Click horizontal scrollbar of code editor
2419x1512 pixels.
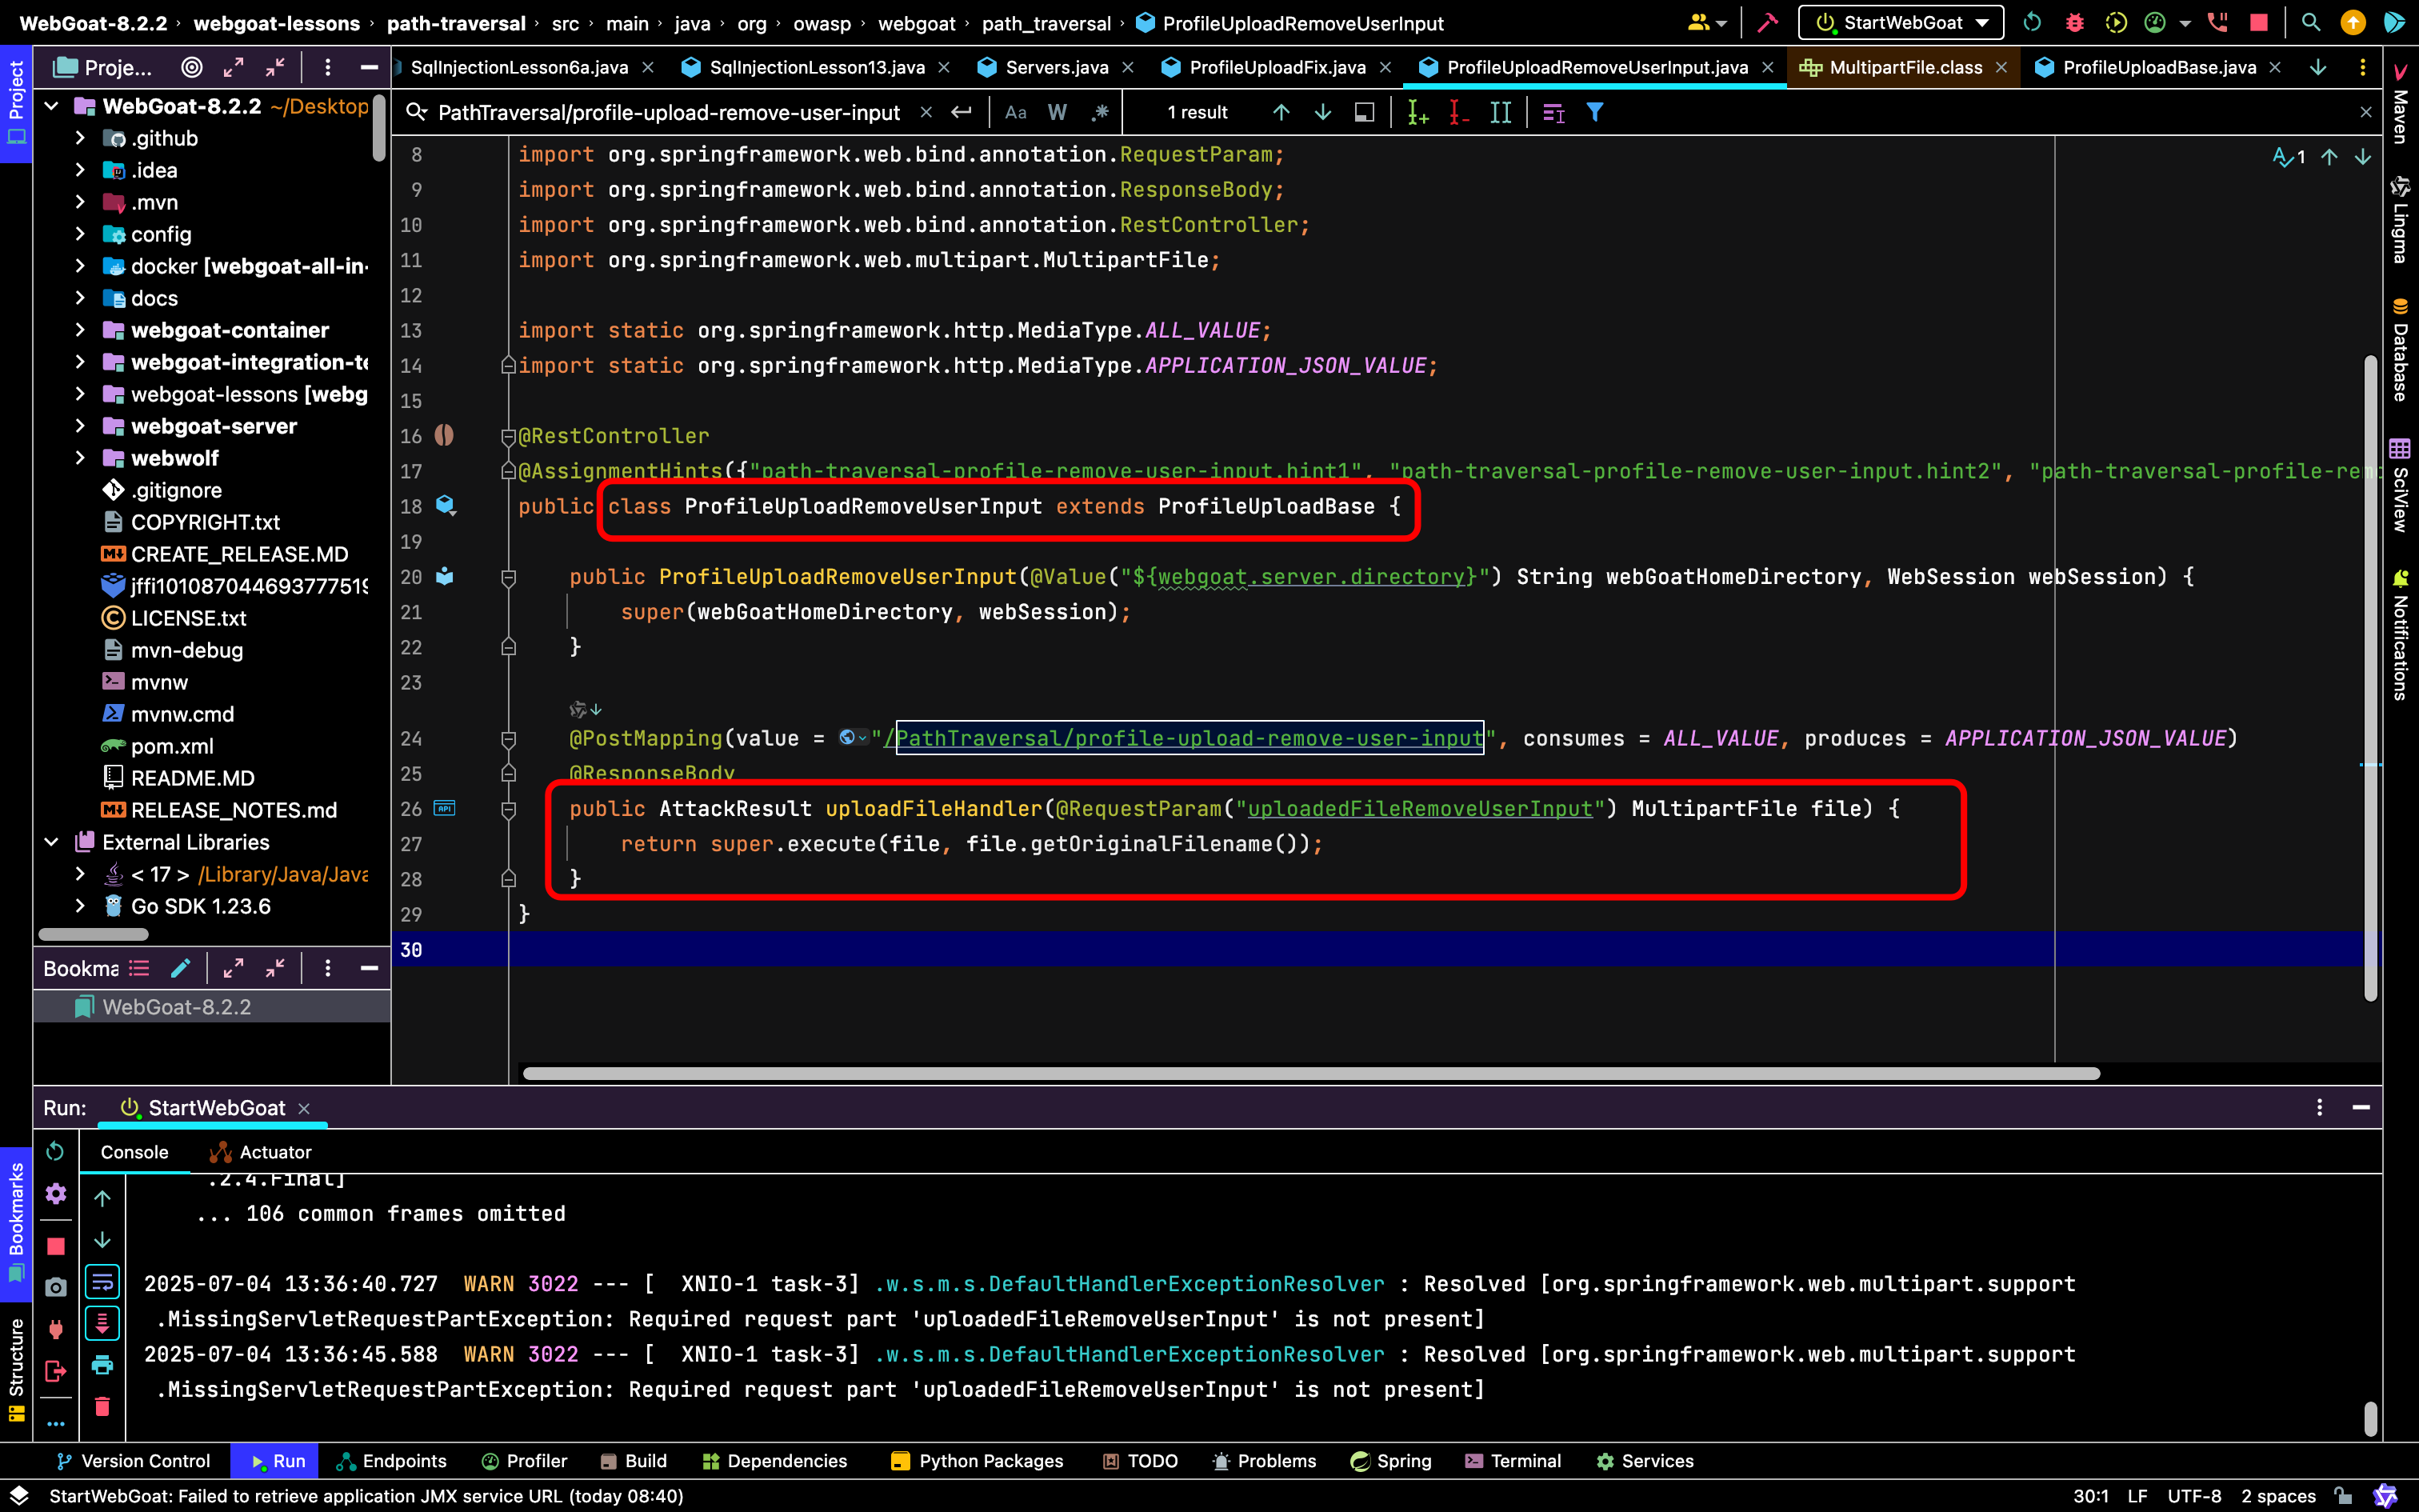click(x=1310, y=1073)
